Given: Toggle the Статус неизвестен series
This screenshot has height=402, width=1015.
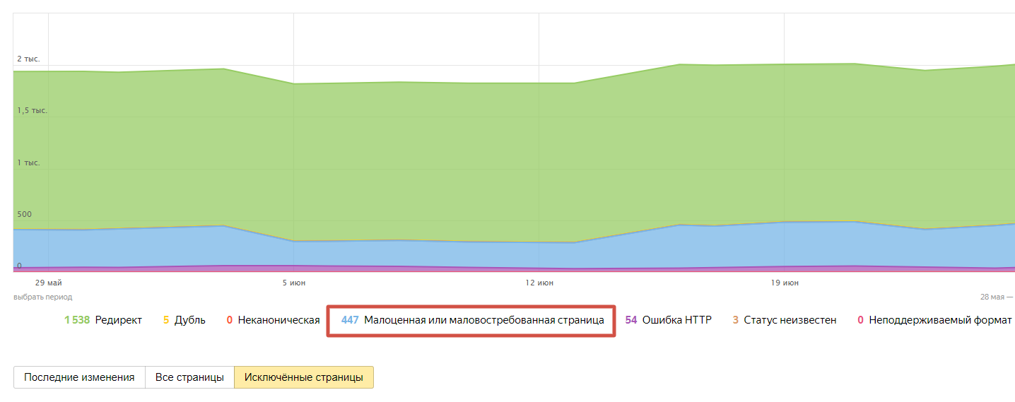Looking at the screenshot, I should [x=784, y=320].
